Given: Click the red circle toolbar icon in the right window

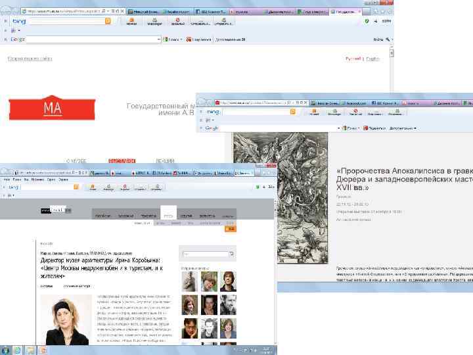Looking at the screenshot, I should 355,112.
